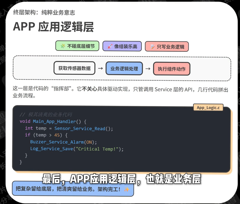The image size is (240, 204).
Task: Click Buzzer_Service_Alarm function call
Action: point(57,142)
